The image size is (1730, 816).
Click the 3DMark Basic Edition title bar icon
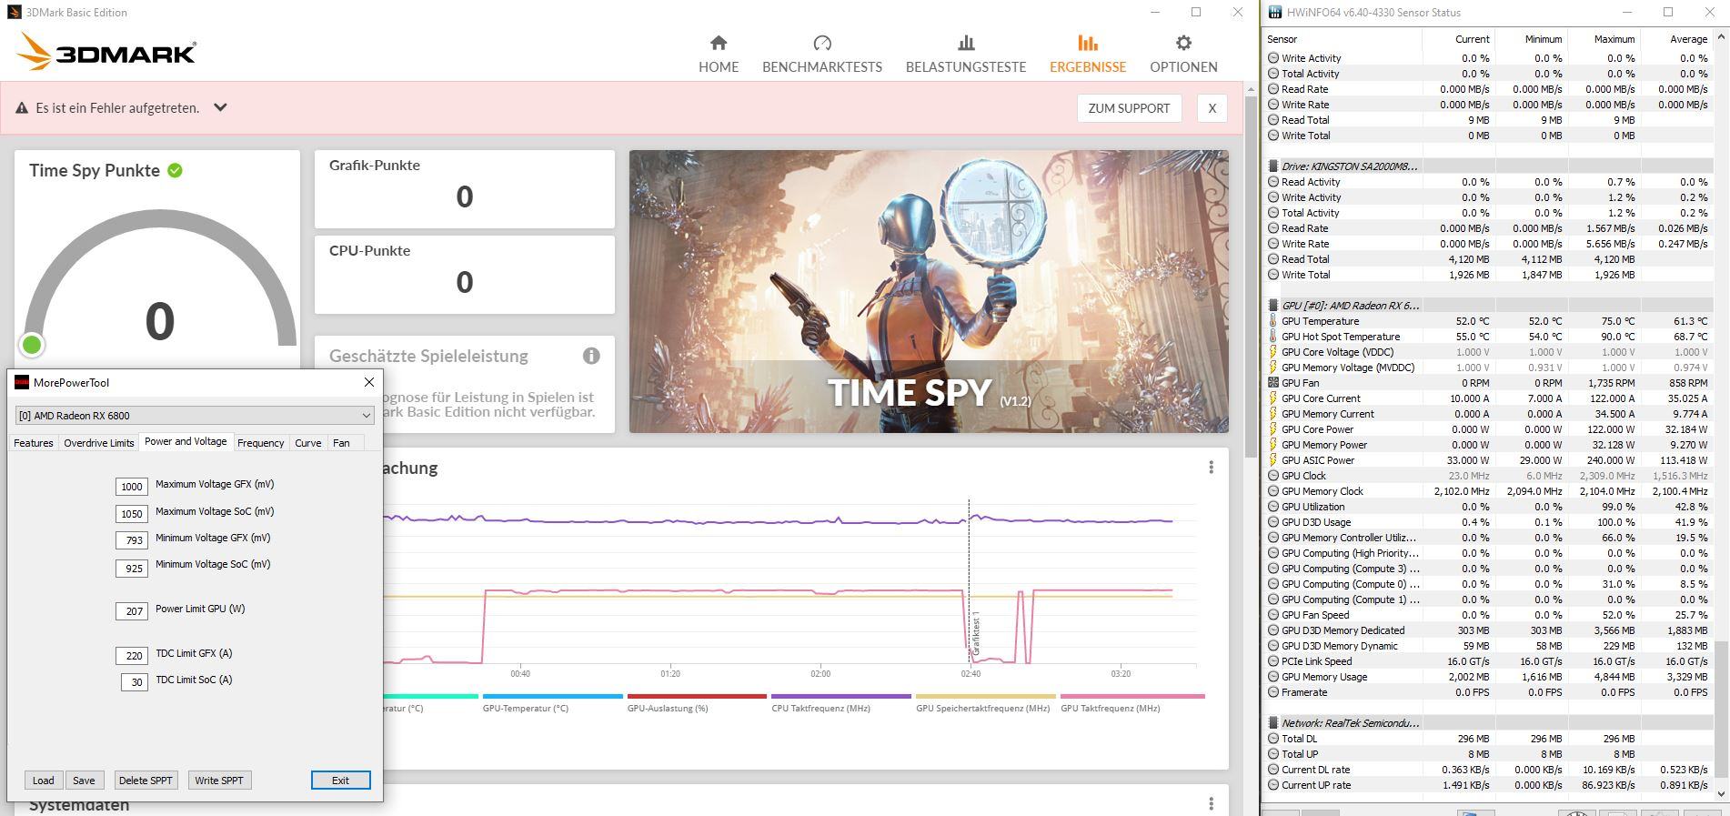[14, 13]
